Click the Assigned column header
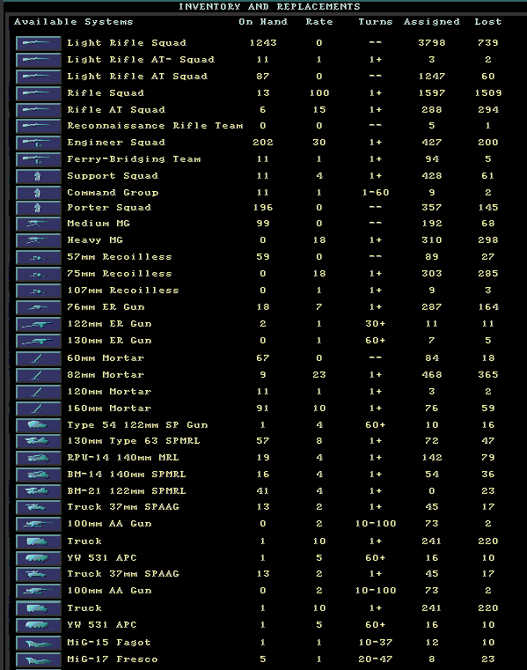 pos(432,22)
